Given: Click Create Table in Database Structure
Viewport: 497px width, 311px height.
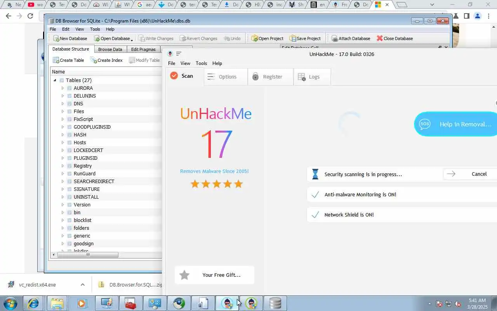Looking at the screenshot, I should pos(68,60).
